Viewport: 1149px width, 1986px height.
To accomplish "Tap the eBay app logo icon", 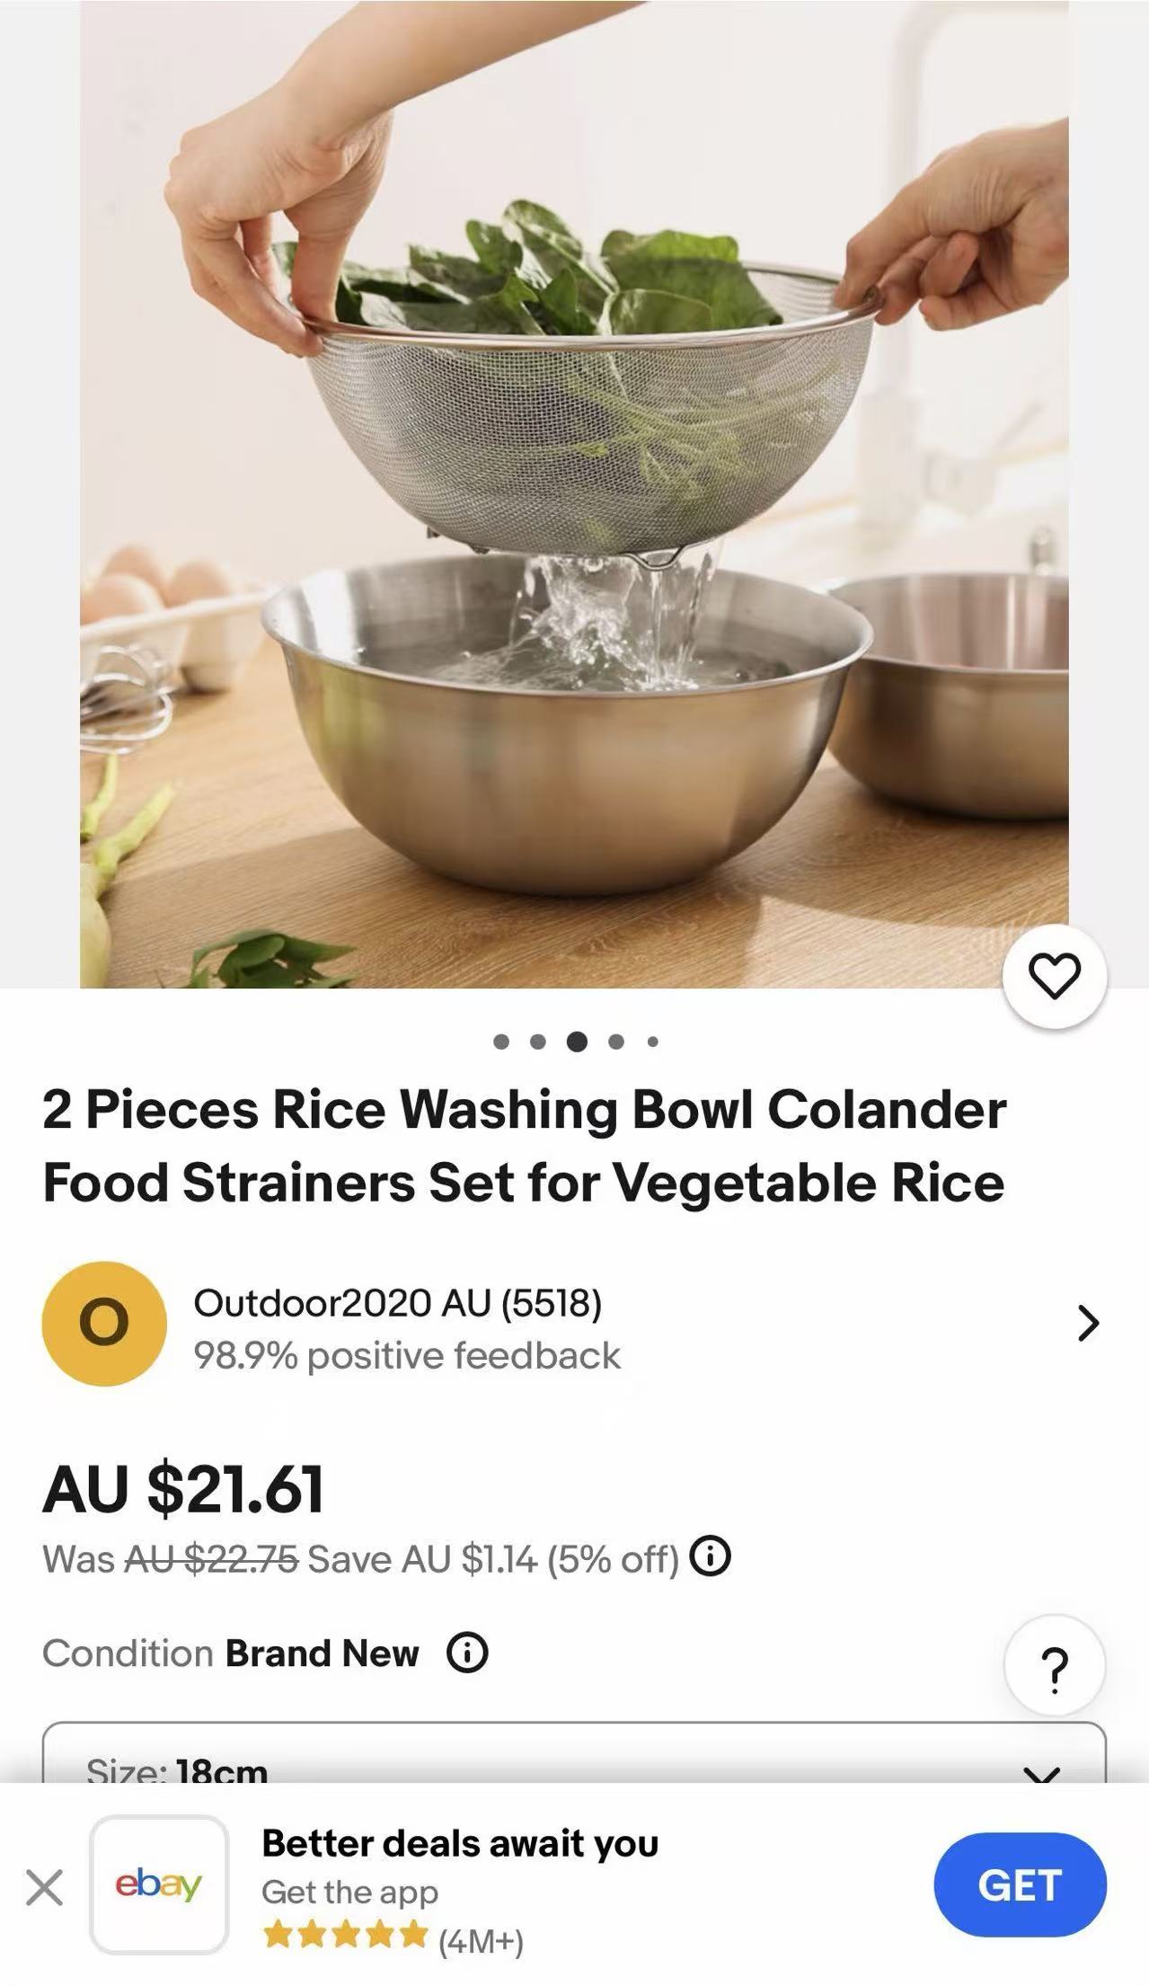I will (158, 1884).
